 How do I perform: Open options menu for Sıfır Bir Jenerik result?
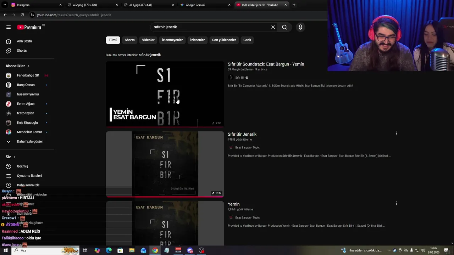pos(397,134)
